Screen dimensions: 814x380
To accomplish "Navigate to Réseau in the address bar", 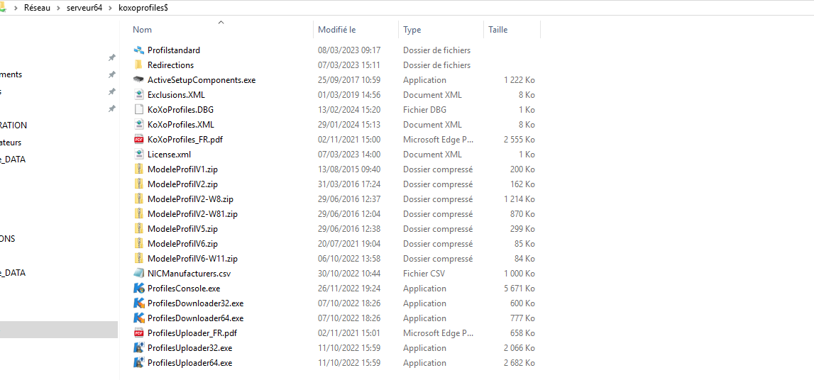I will pyautogui.click(x=37, y=9).
